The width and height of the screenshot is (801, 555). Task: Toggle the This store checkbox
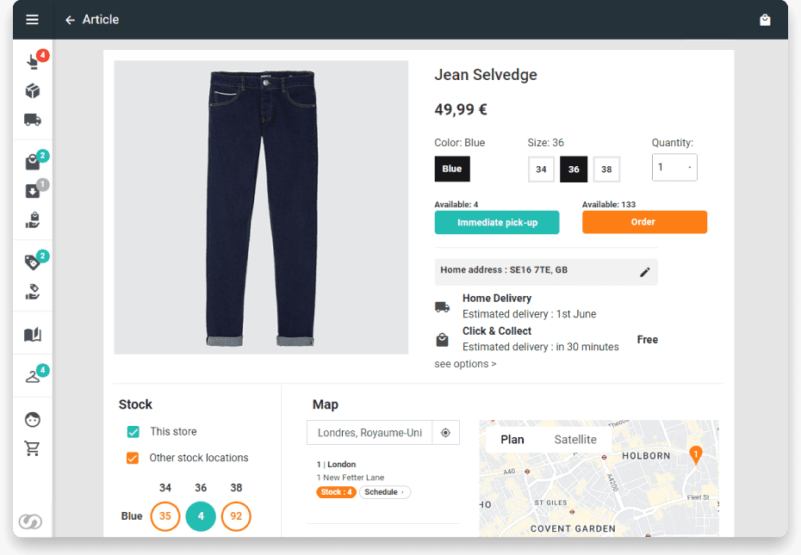click(x=133, y=432)
